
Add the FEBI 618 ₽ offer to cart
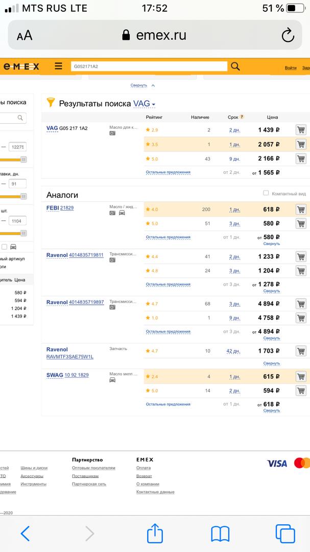[x=301, y=210]
